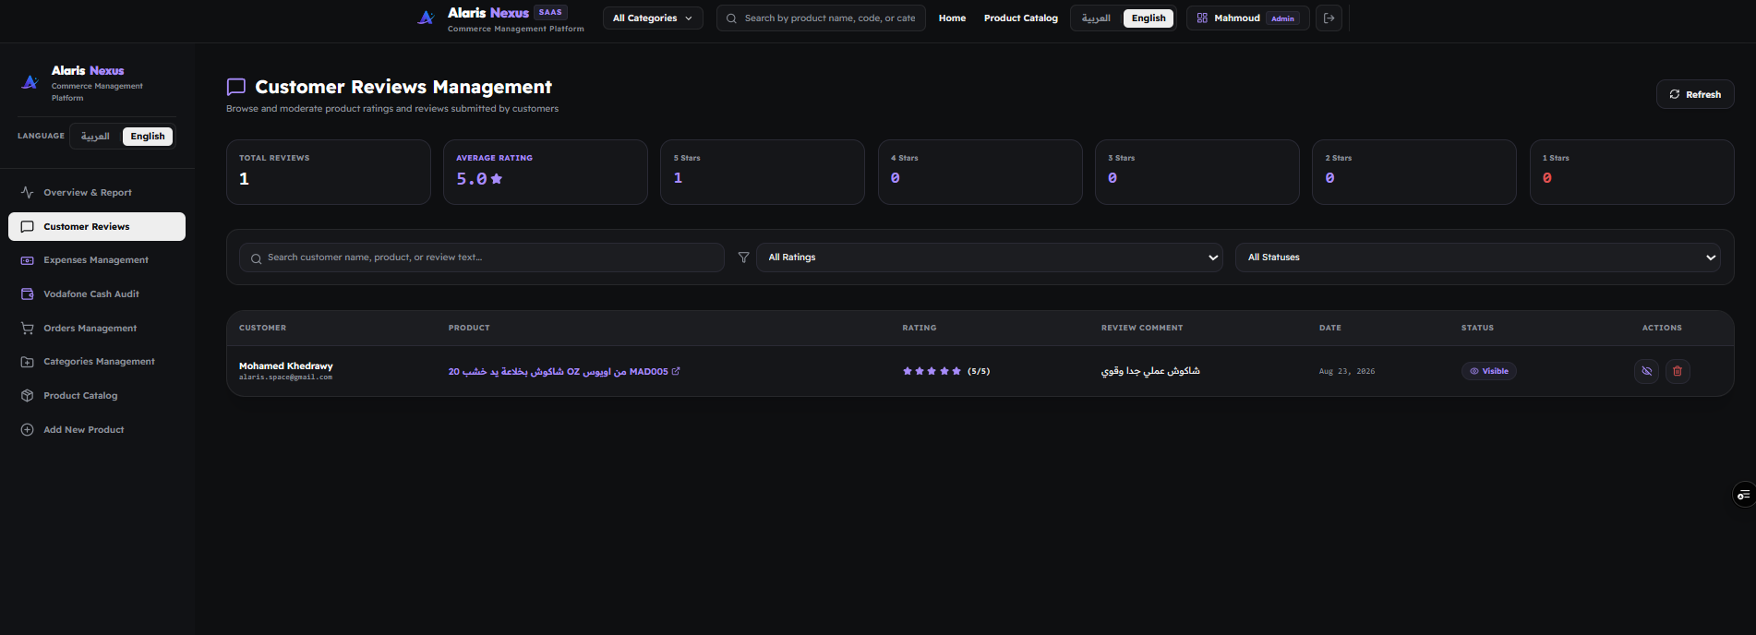Select English in top bar language toggle
This screenshot has width=1756, height=635.
[1149, 18]
